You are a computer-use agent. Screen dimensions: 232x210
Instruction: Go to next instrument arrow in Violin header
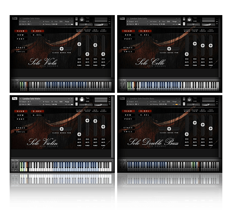tap(72, 99)
